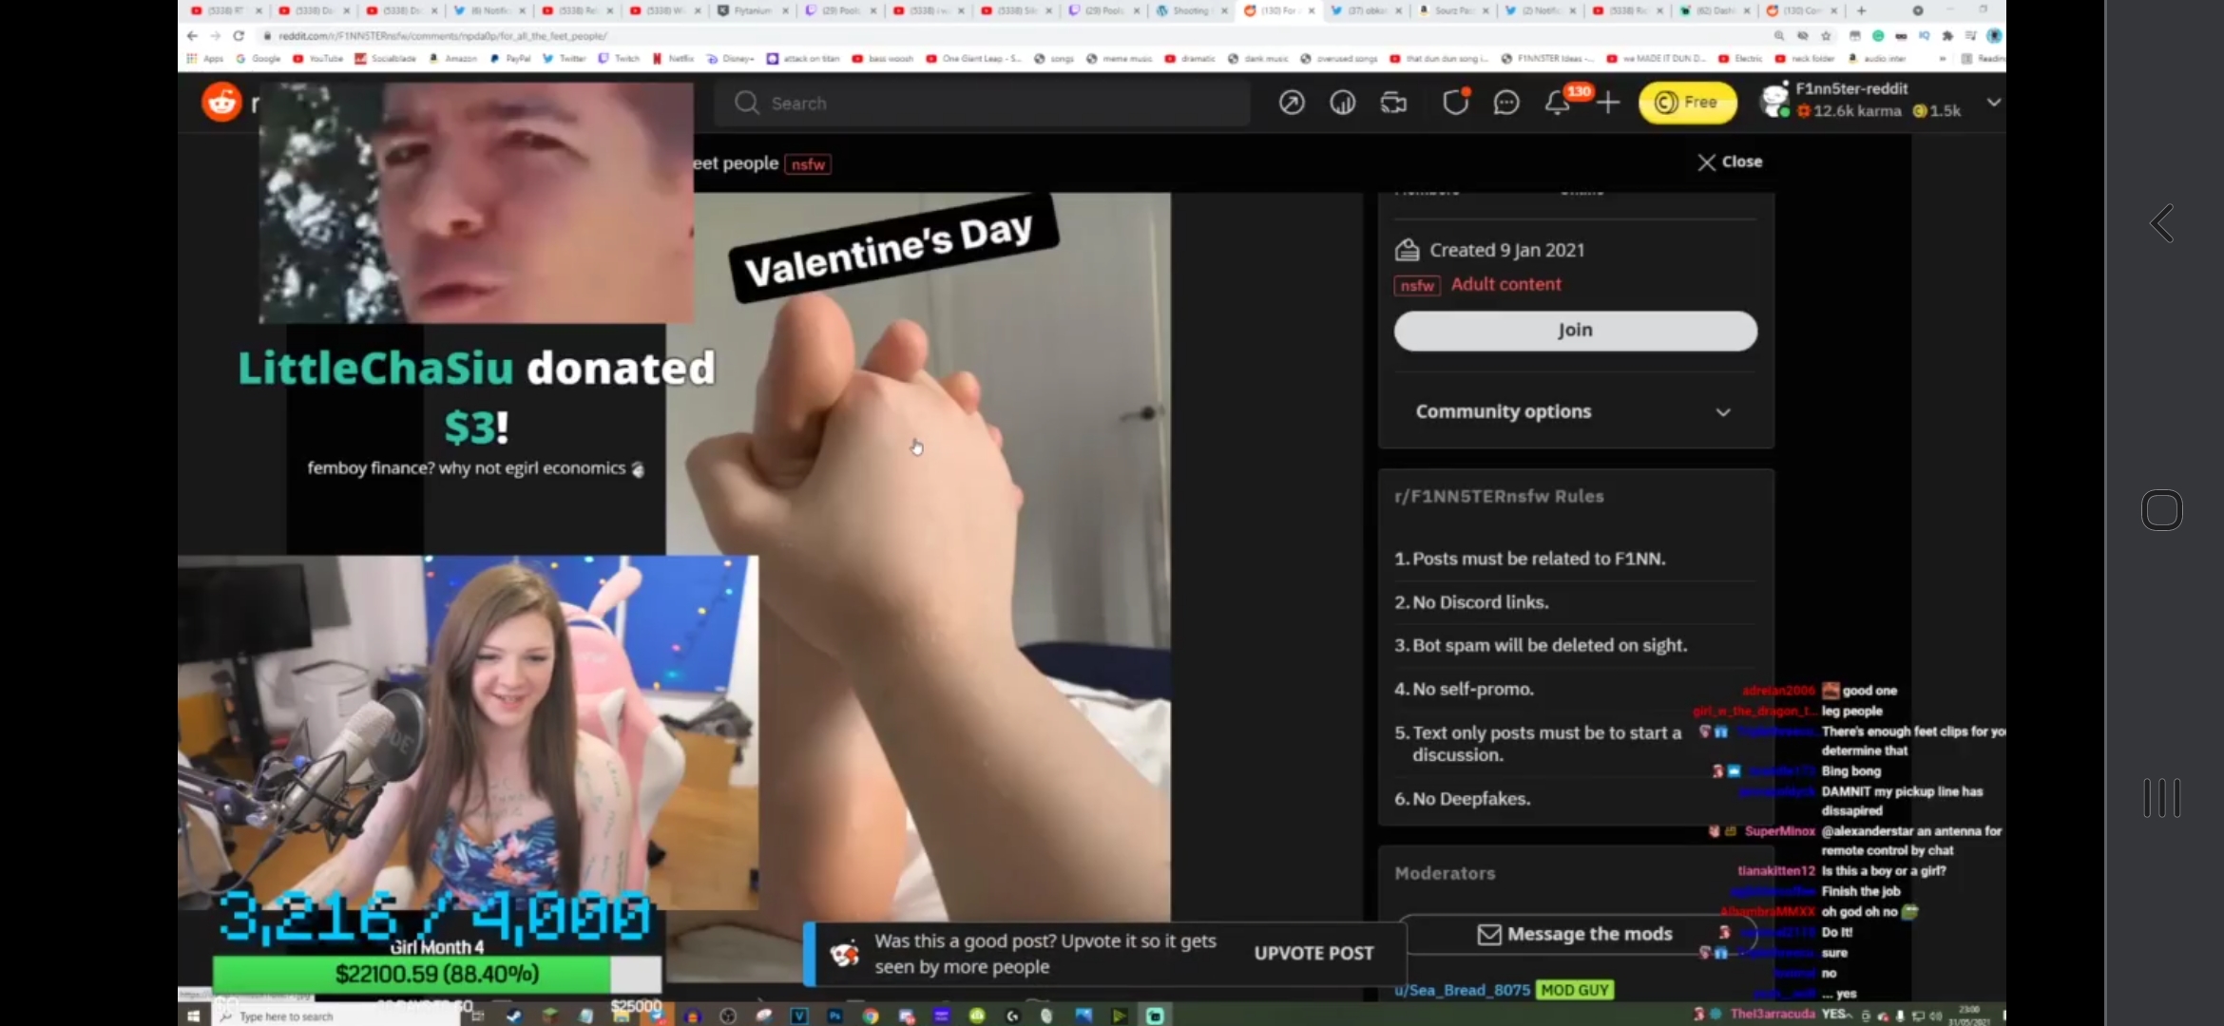
Task: Click the zoom magnifier icon in address bar
Action: click(x=1779, y=35)
